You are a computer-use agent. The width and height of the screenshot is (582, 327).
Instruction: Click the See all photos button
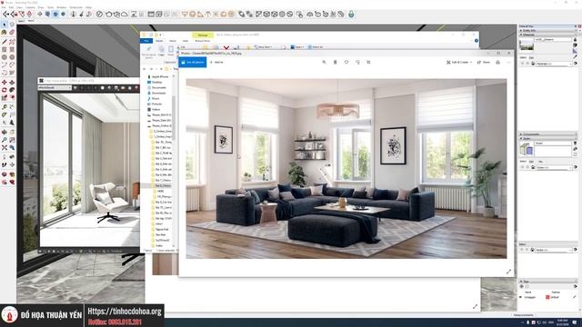click(x=193, y=63)
